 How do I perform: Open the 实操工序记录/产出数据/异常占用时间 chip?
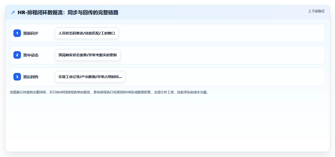click(x=90, y=77)
